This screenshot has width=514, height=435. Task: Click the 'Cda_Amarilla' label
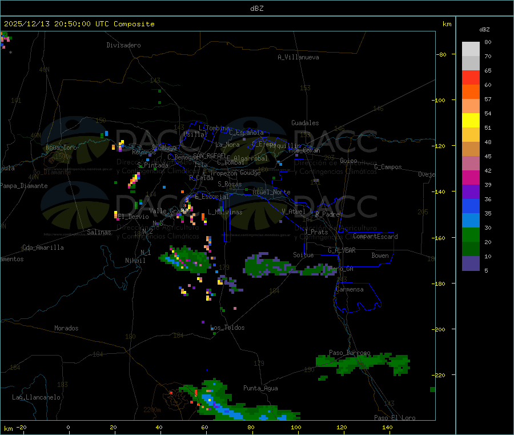coord(43,248)
